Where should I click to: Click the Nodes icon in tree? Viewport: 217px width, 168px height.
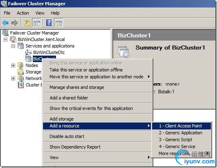(x=21, y=65)
